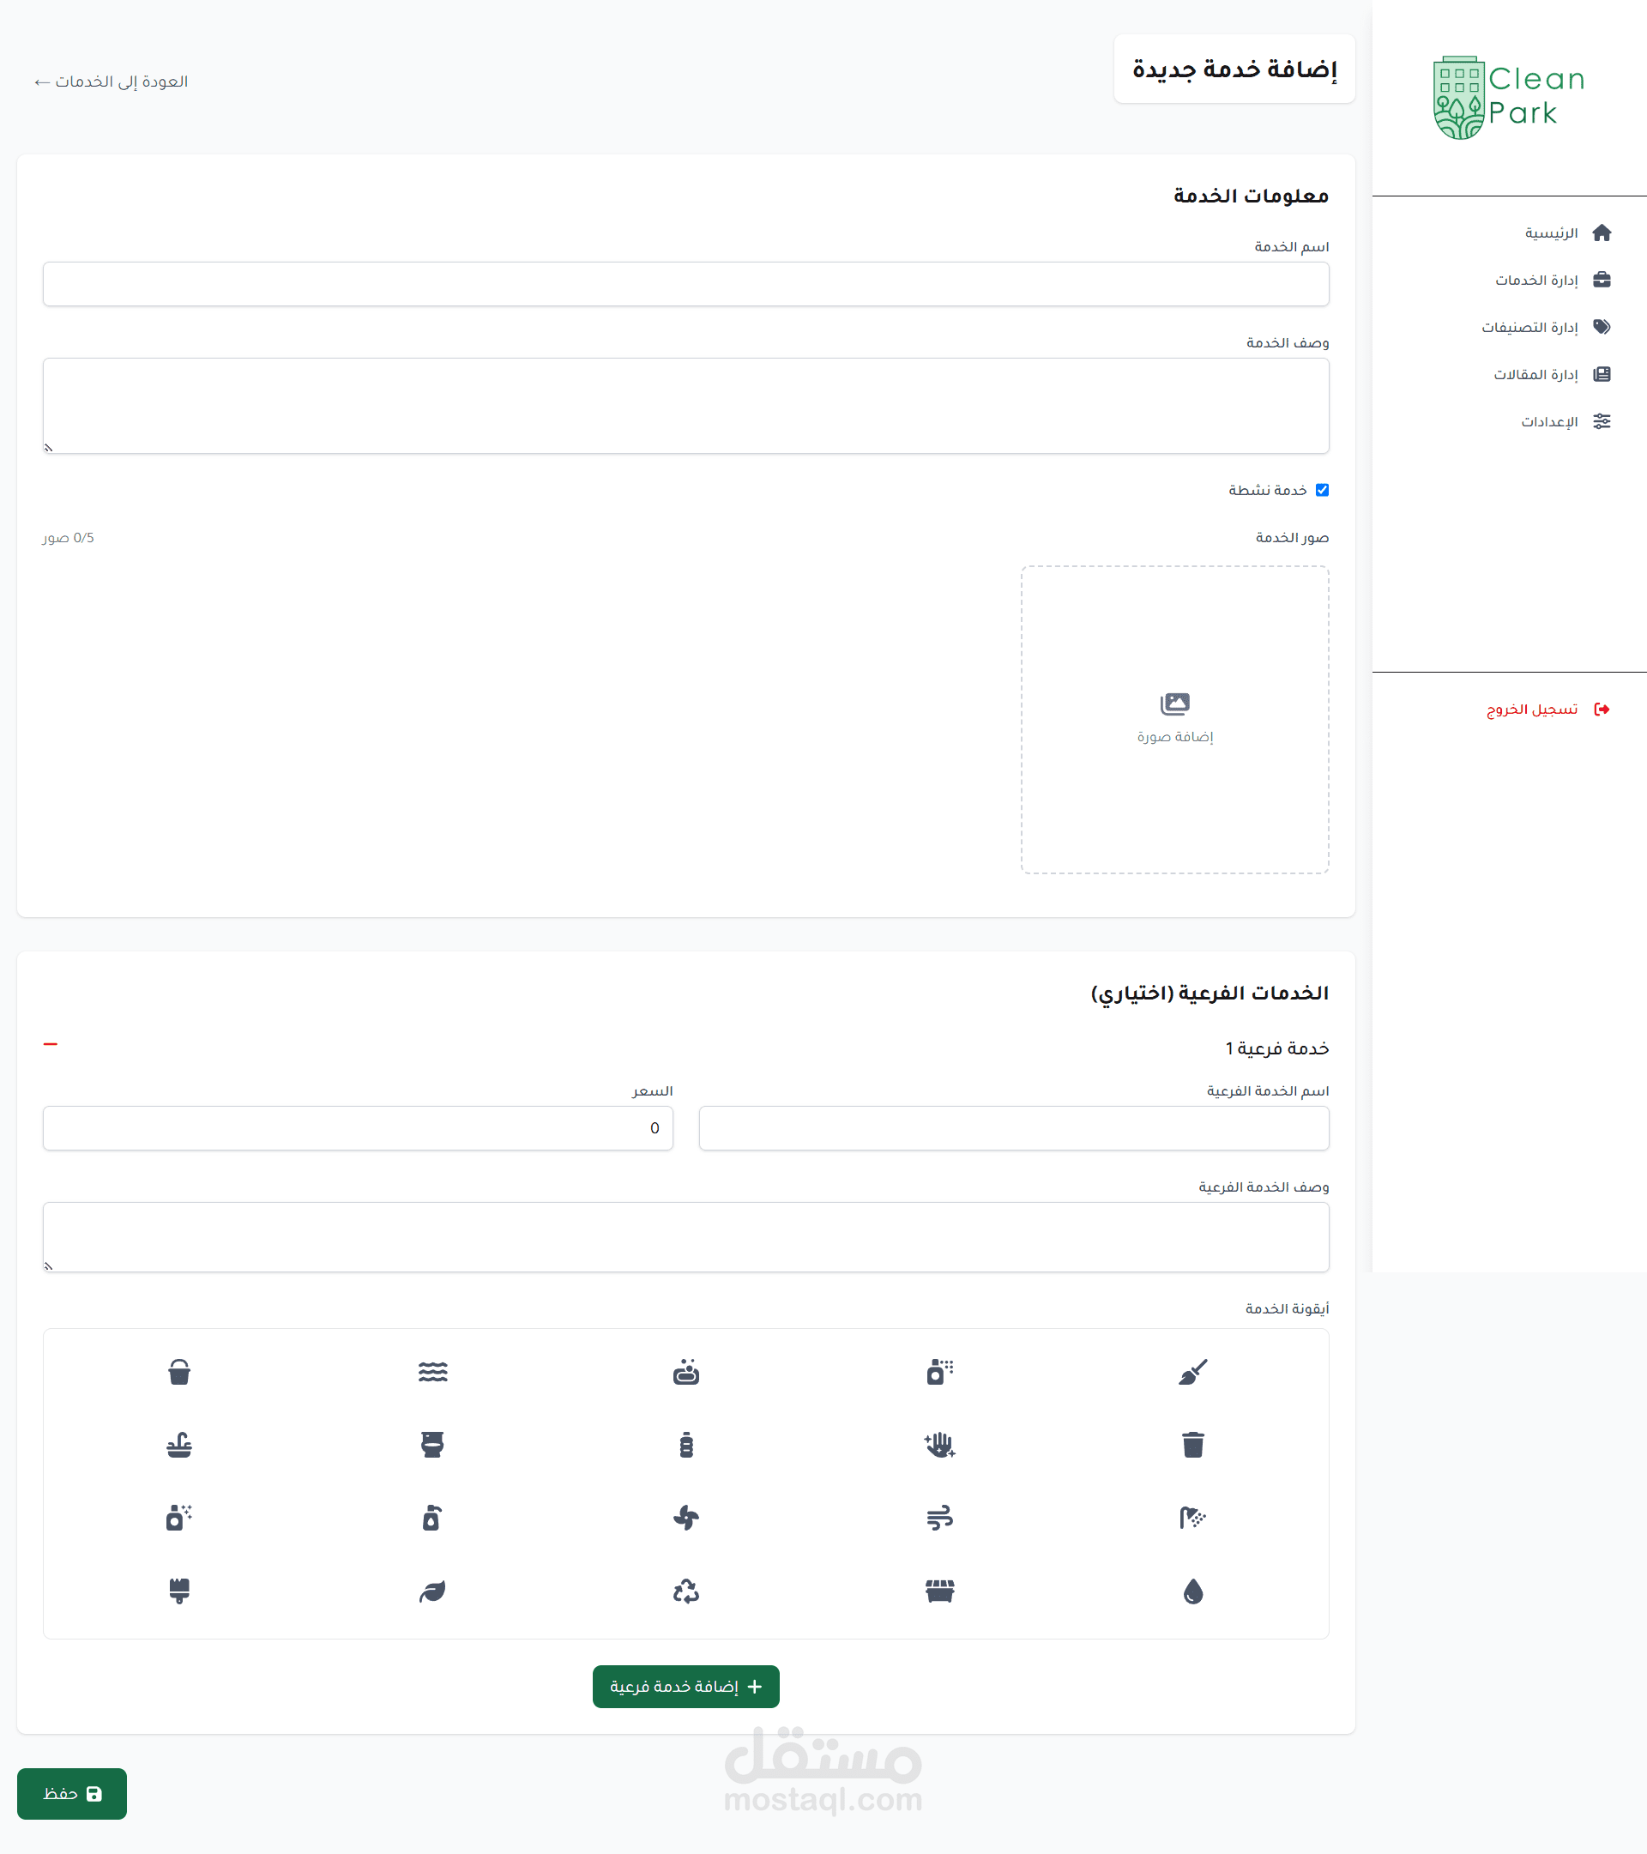The image size is (1647, 1854).
Task: Pick the toilet service icon
Action: (431, 1444)
